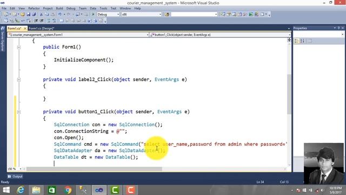Click the editor horizontal scrollbar thumb

point(94,169)
